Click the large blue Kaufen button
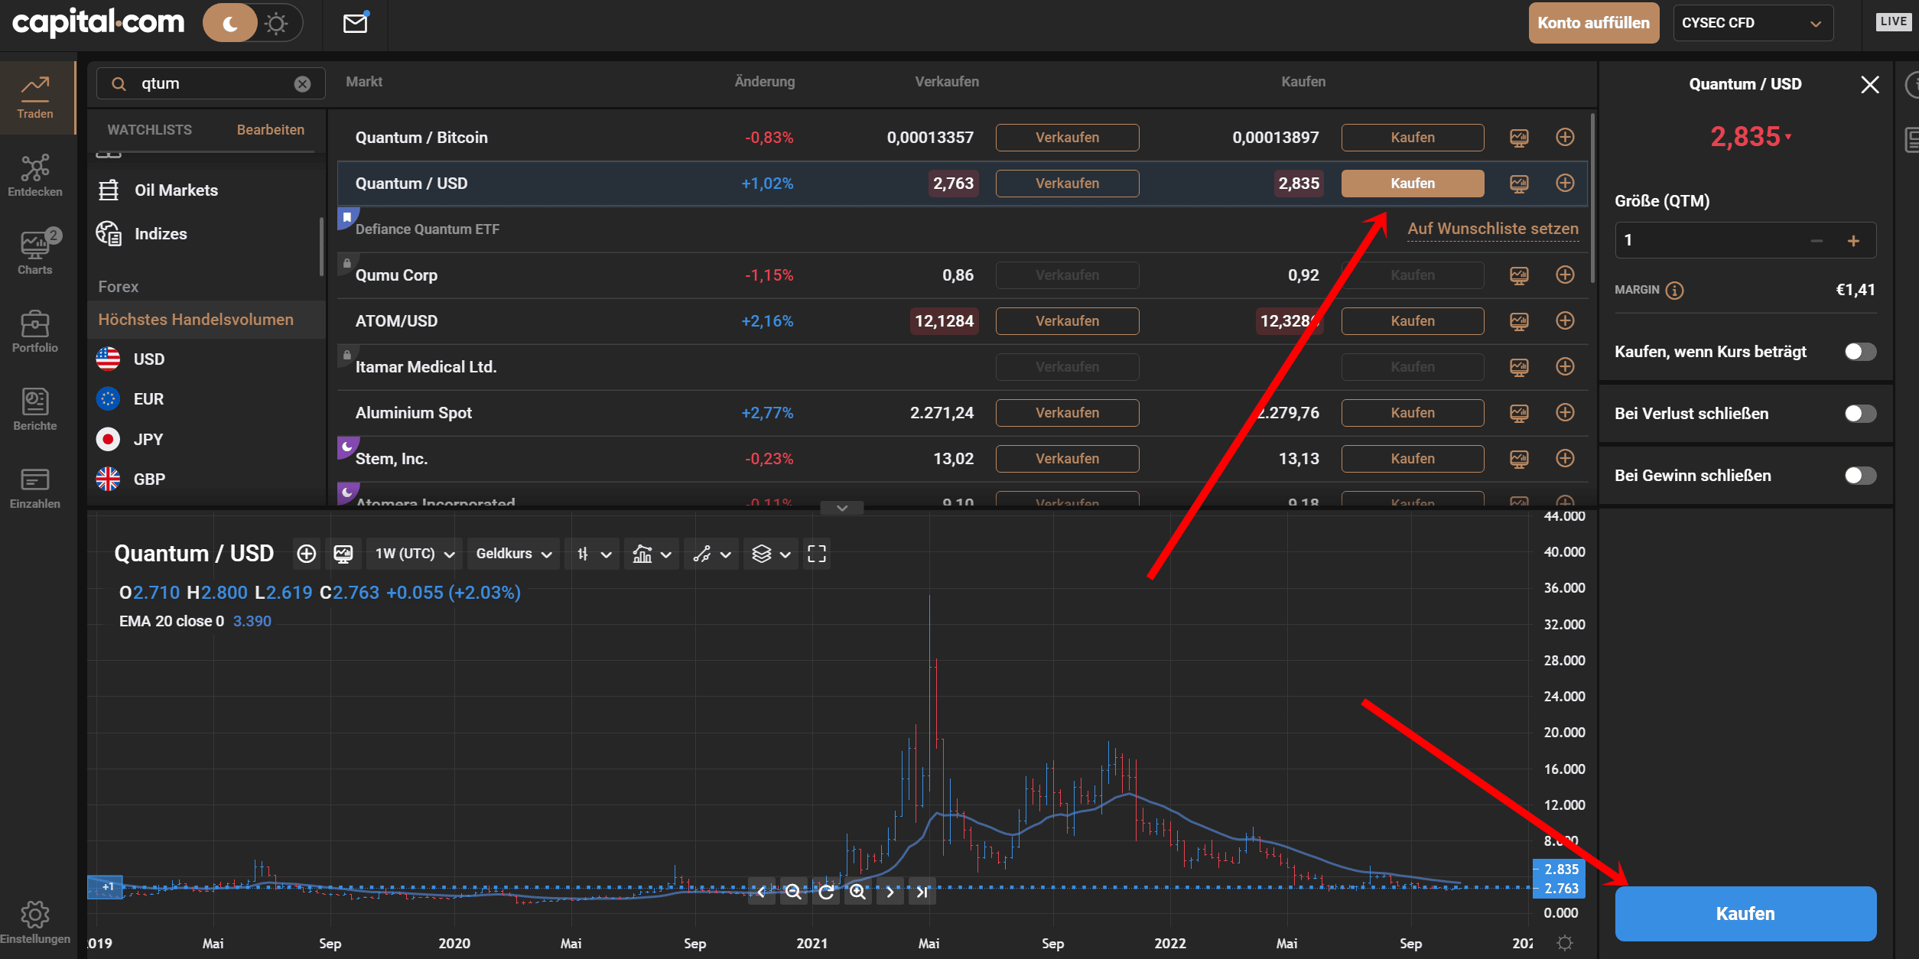 click(x=1745, y=914)
